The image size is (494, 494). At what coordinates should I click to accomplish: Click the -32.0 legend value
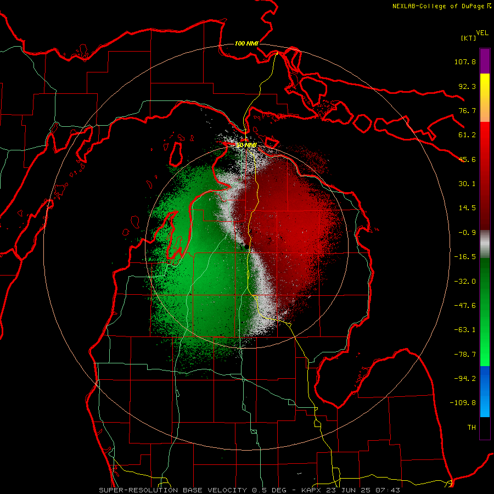coord(465,282)
